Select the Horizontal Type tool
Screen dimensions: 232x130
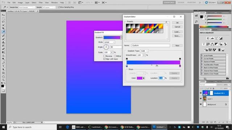3,66
